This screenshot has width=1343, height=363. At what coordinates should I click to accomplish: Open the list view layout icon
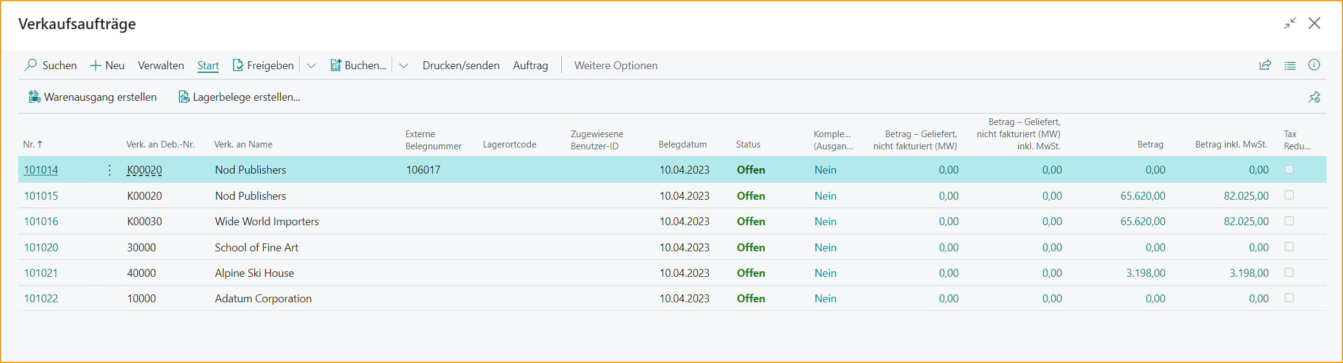coord(1289,66)
